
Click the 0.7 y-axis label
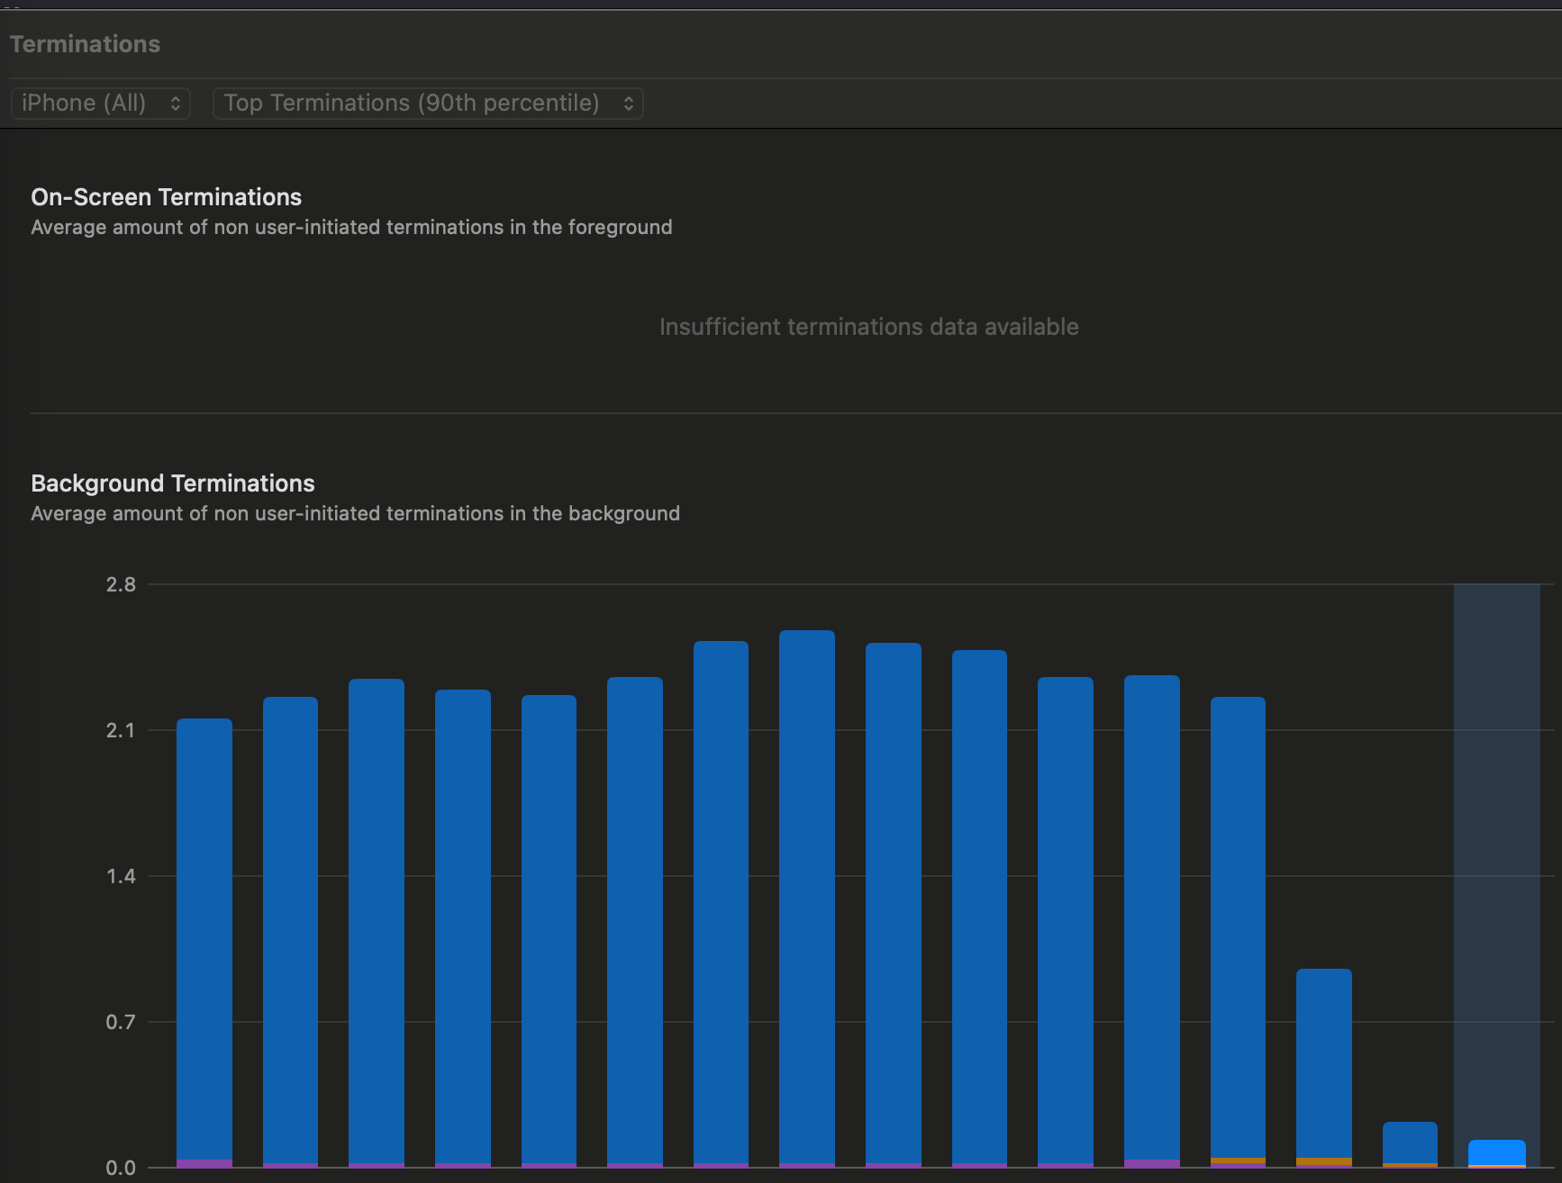point(121,1022)
